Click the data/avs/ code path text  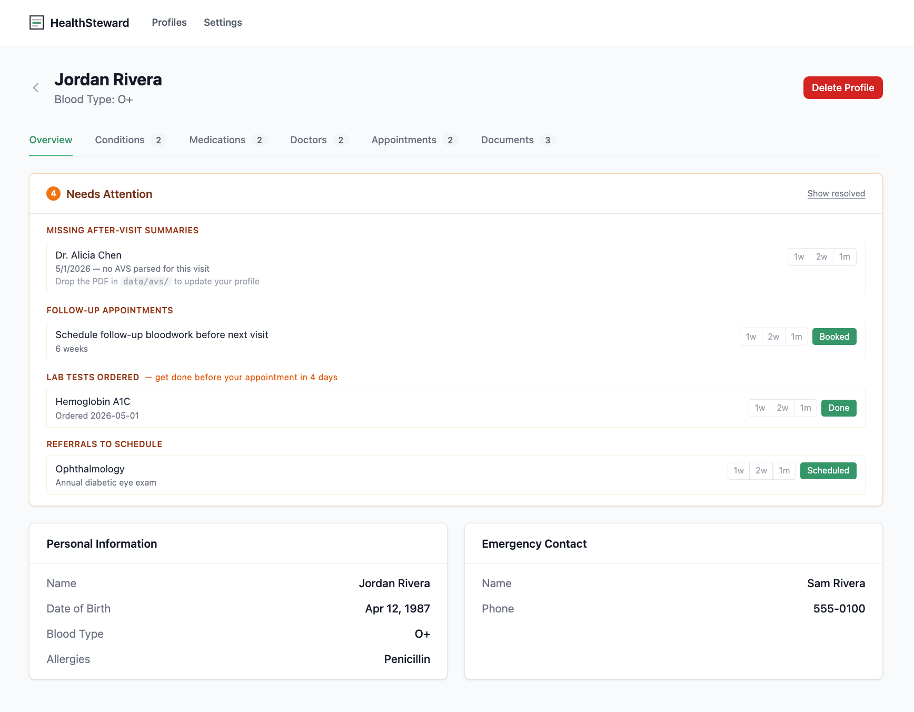146,282
